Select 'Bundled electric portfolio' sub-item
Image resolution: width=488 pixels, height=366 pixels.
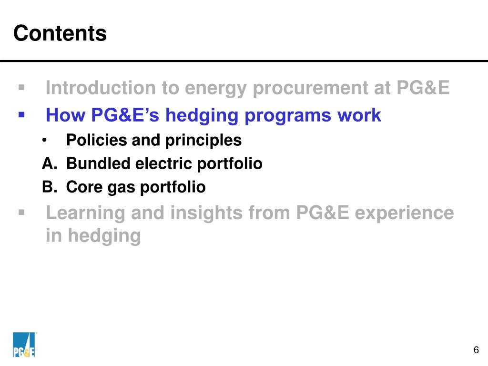[164, 164]
